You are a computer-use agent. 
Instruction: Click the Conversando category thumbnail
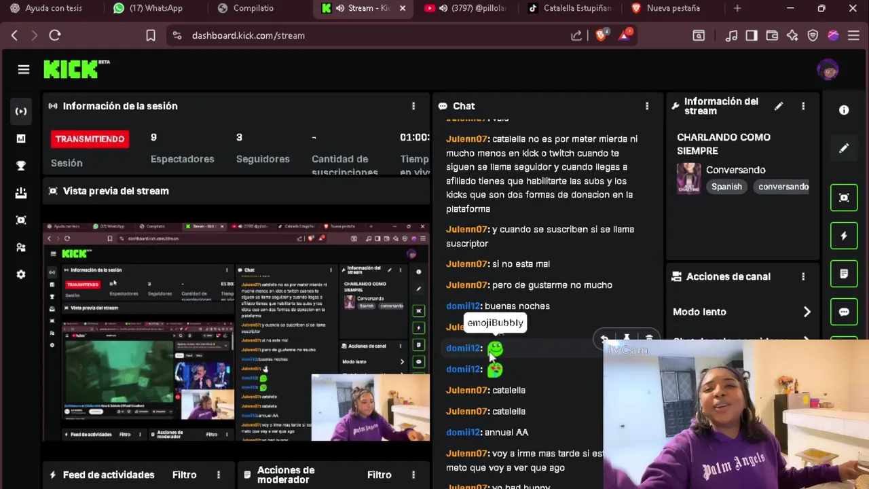(x=688, y=178)
